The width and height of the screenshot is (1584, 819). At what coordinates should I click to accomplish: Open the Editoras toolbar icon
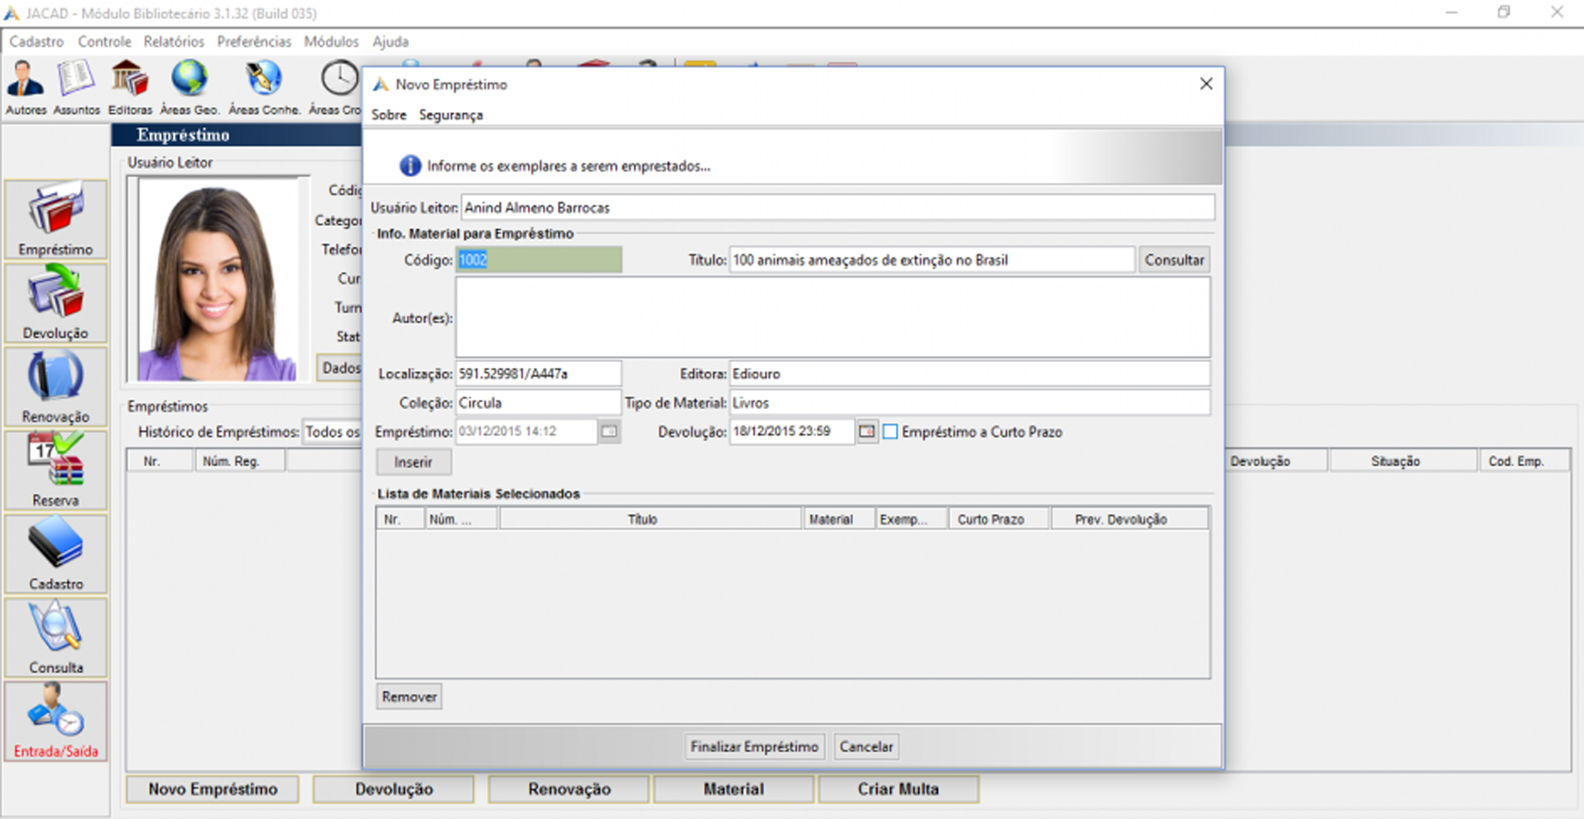pyautogui.click(x=130, y=87)
